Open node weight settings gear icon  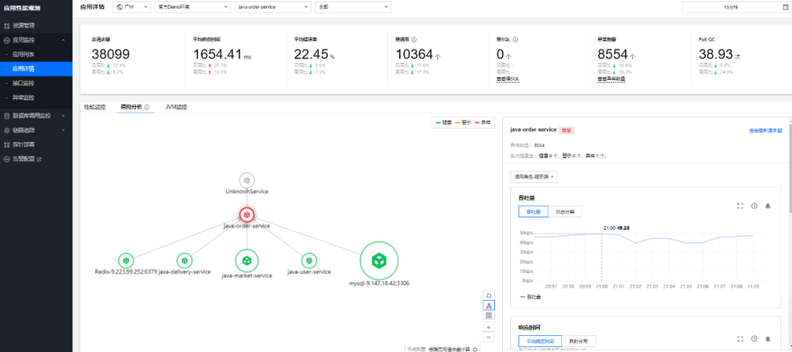click(474, 349)
